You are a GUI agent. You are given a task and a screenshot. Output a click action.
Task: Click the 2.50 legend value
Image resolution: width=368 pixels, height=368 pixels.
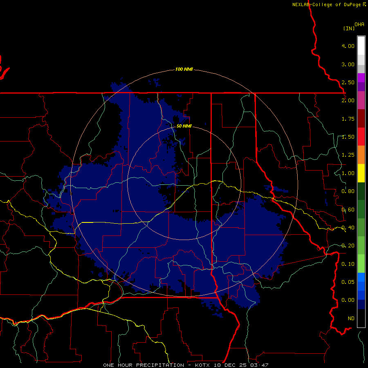pyautogui.click(x=348, y=82)
